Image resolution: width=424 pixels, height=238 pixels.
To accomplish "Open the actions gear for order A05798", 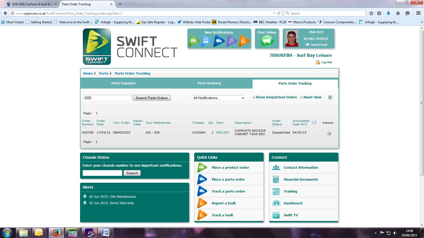I will coord(329,134).
